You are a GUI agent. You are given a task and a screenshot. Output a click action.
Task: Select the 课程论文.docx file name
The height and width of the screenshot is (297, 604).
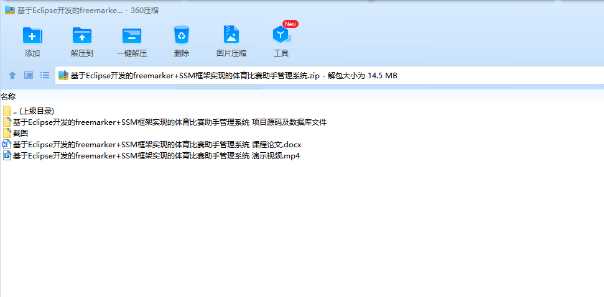(157, 145)
